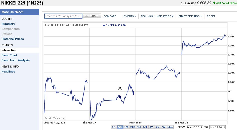
Task: Click the Options item in sidebar
Action: tap(7, 34)
